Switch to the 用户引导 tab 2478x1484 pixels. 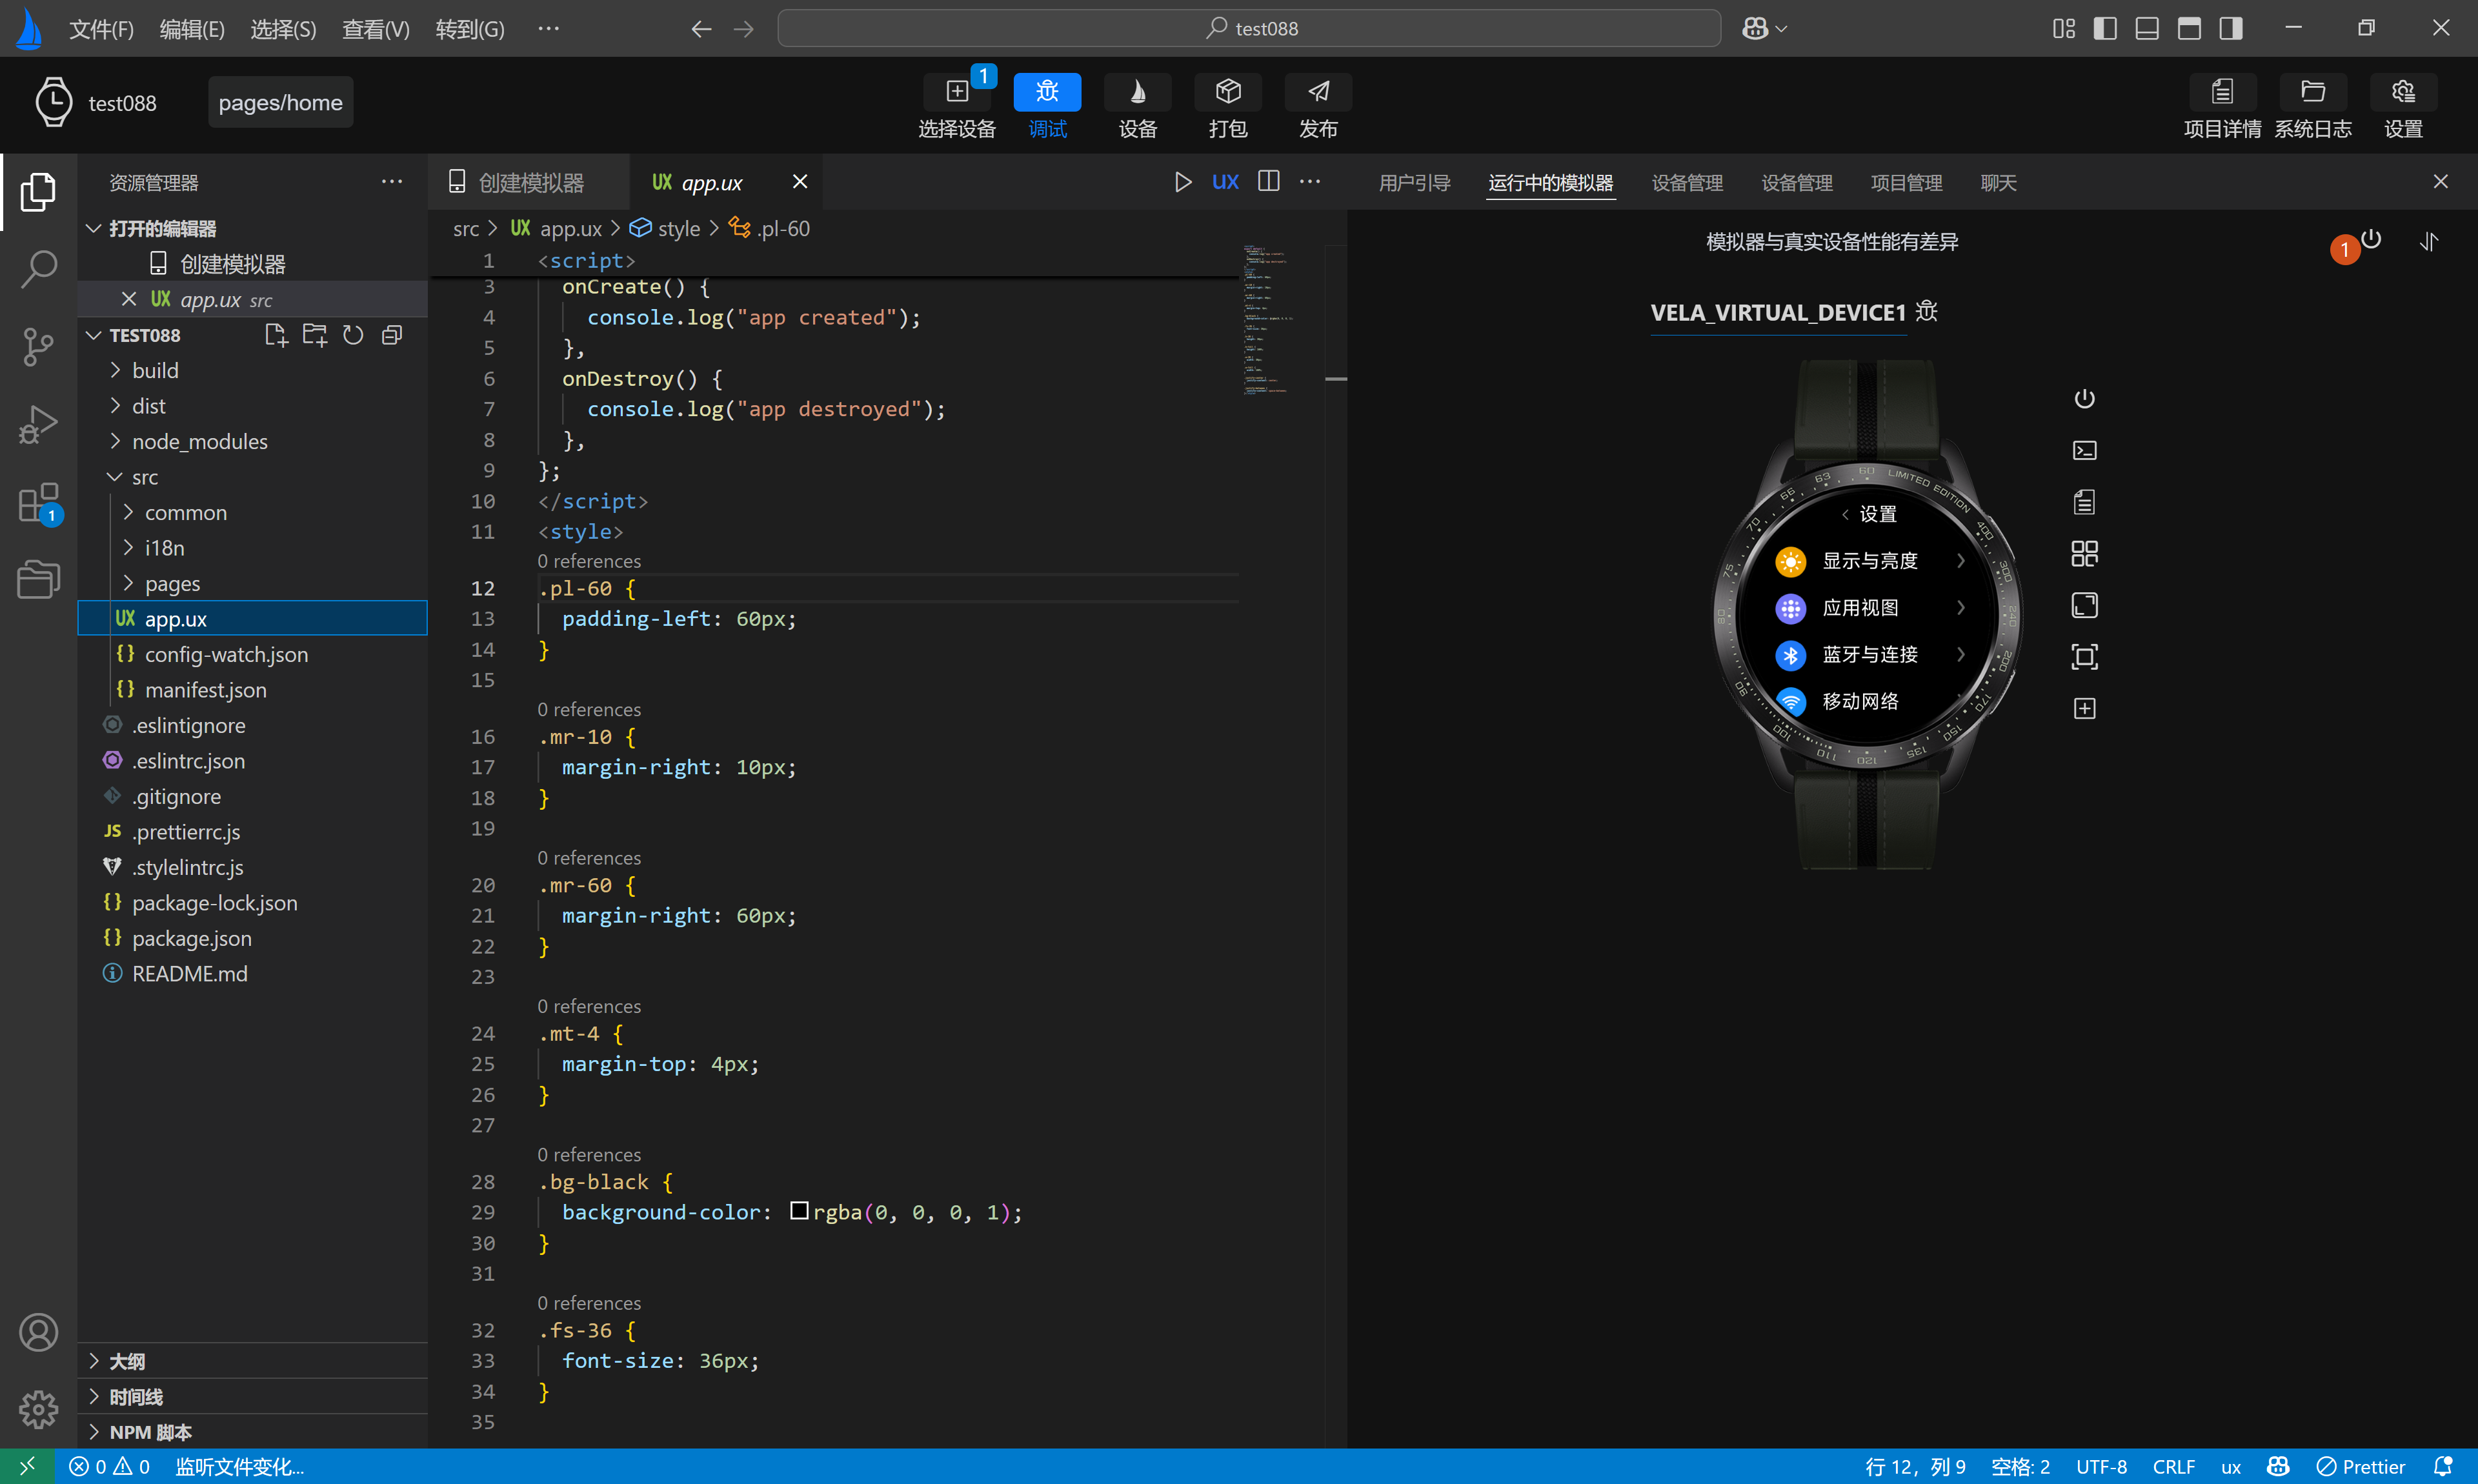[1413, 183]
